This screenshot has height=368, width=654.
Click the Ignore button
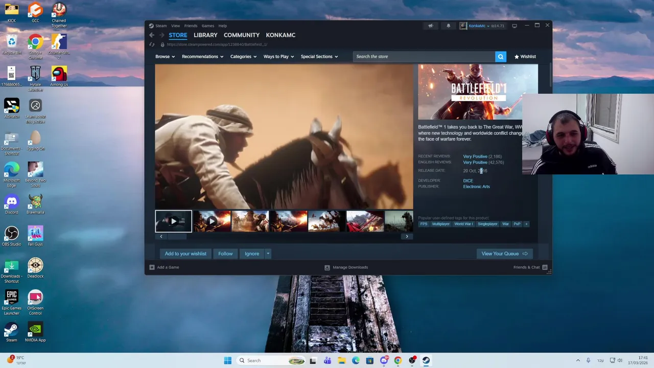pos(252,254)
